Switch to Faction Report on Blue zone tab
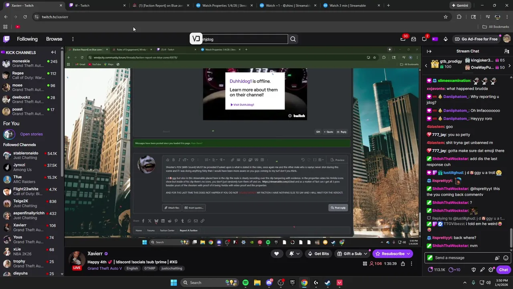The image size is (513, 289). pyautogui.click(x=160, y=6)
